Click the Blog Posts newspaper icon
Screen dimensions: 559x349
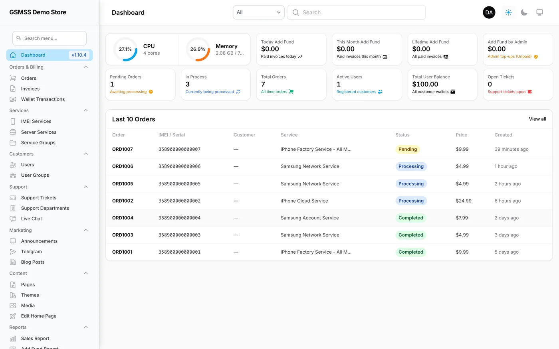[13, 262]
